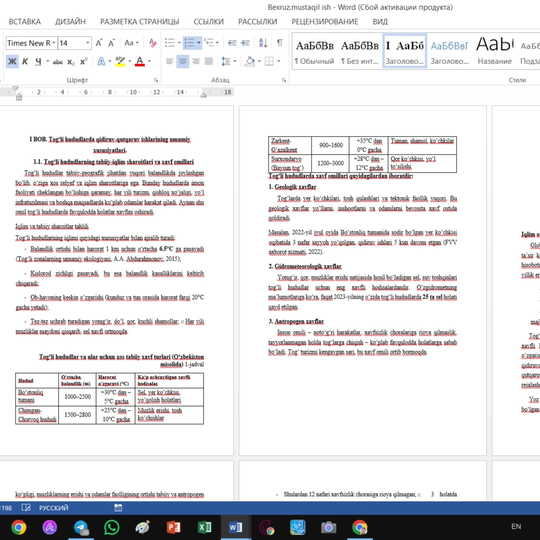This screenshot has width=540, height=540.
Task: Open the font size dropdown
Action: [87, 43]
